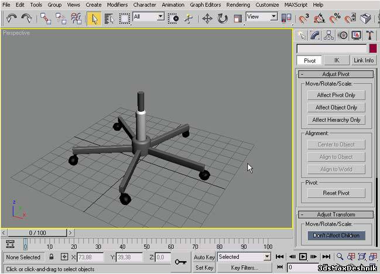Open the Hierarchy command panel tab
The height and width of the screenshot is (274, 380).
328,35
